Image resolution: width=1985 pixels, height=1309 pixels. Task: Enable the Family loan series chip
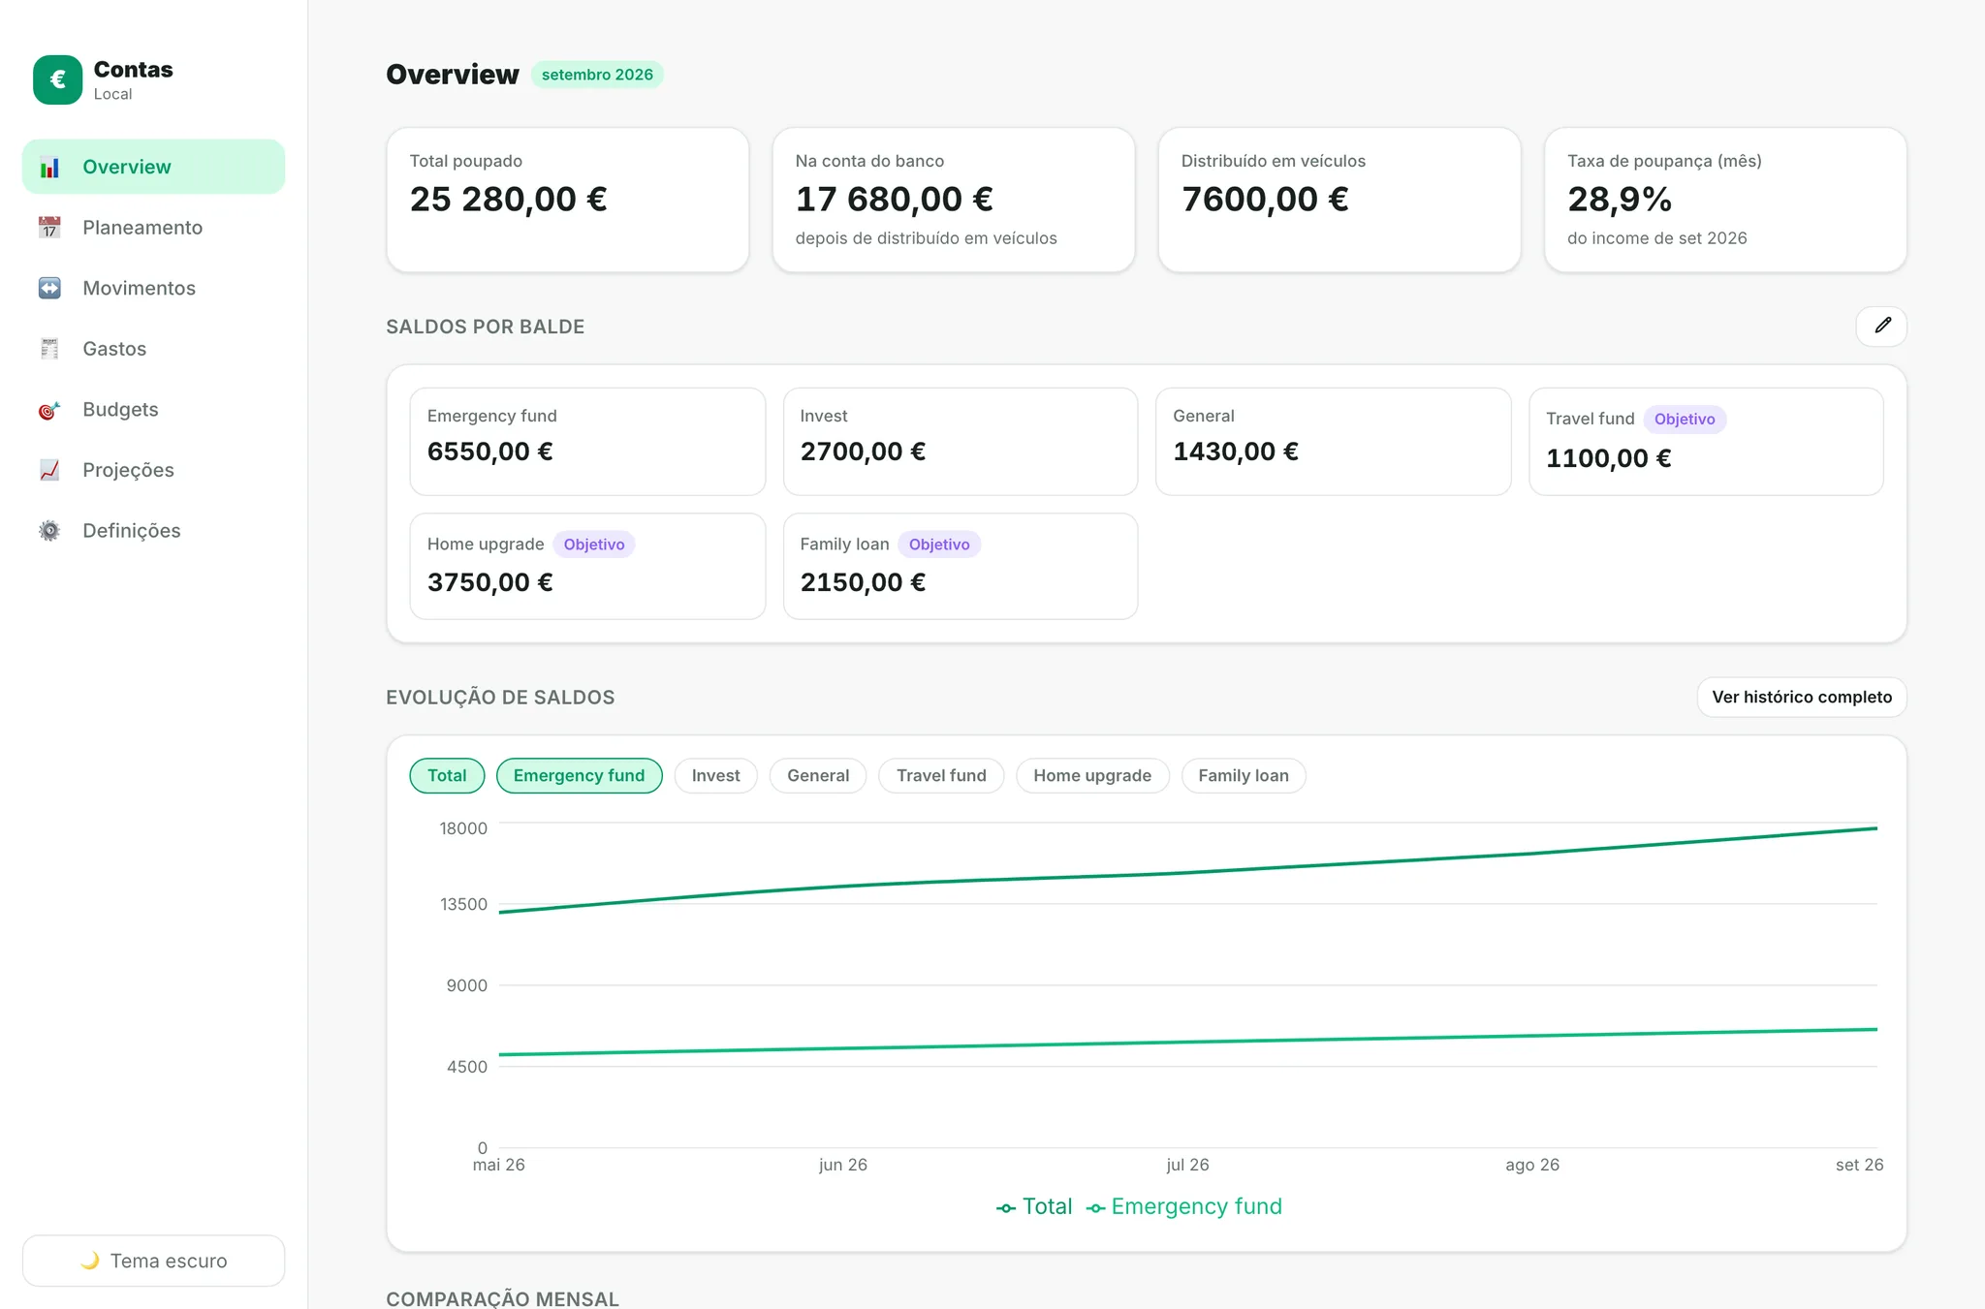coord(1244,775)
